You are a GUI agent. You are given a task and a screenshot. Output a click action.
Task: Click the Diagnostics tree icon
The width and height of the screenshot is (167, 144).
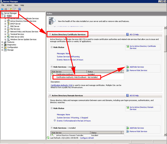5,45
